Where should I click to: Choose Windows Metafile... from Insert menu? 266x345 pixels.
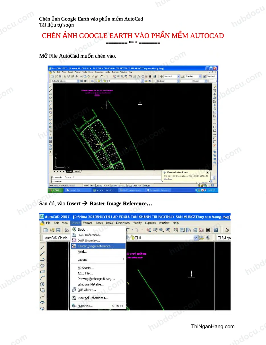98,284
